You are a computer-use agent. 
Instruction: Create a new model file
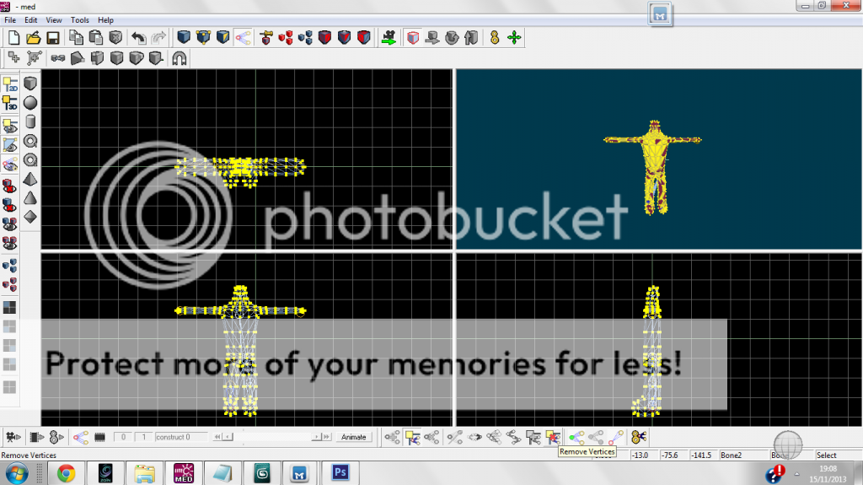point(13,37)
